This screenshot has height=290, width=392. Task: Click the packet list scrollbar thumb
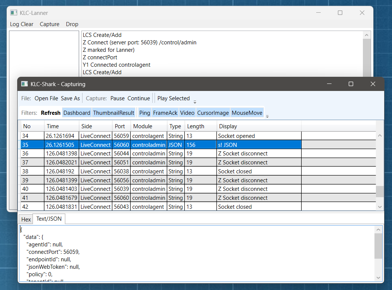(380, 192)
